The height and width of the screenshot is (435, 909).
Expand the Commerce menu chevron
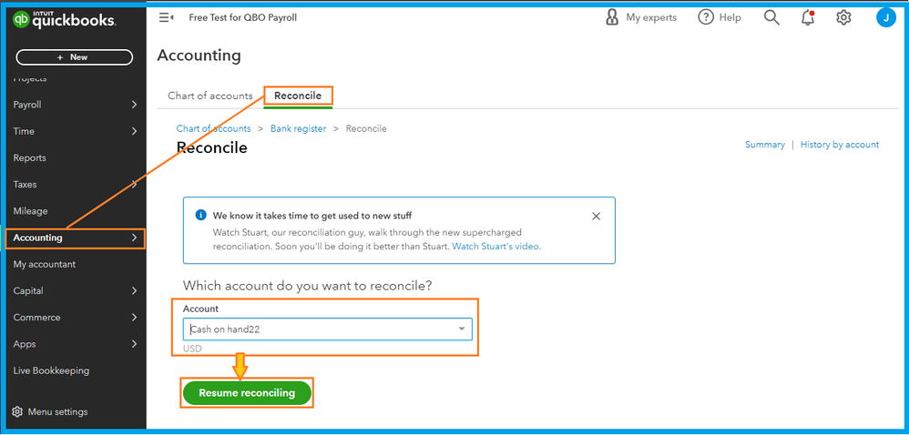pos(134,318)
